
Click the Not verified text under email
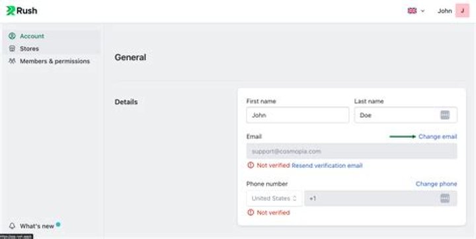273,165
